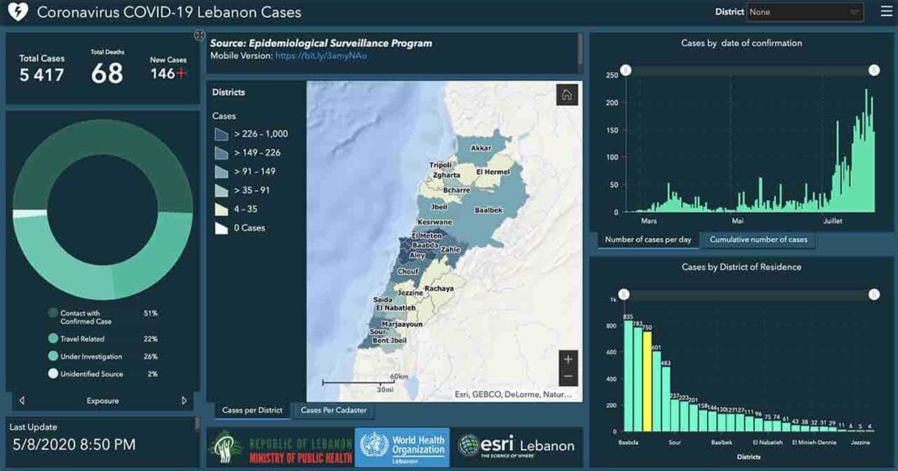Go to the next Exposure chart
This screenshot has width=898, height=471.
[x=184, y=401]
